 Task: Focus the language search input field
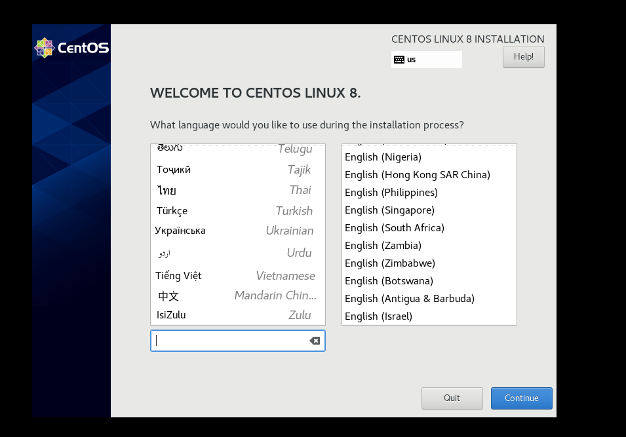pos(229,341)
